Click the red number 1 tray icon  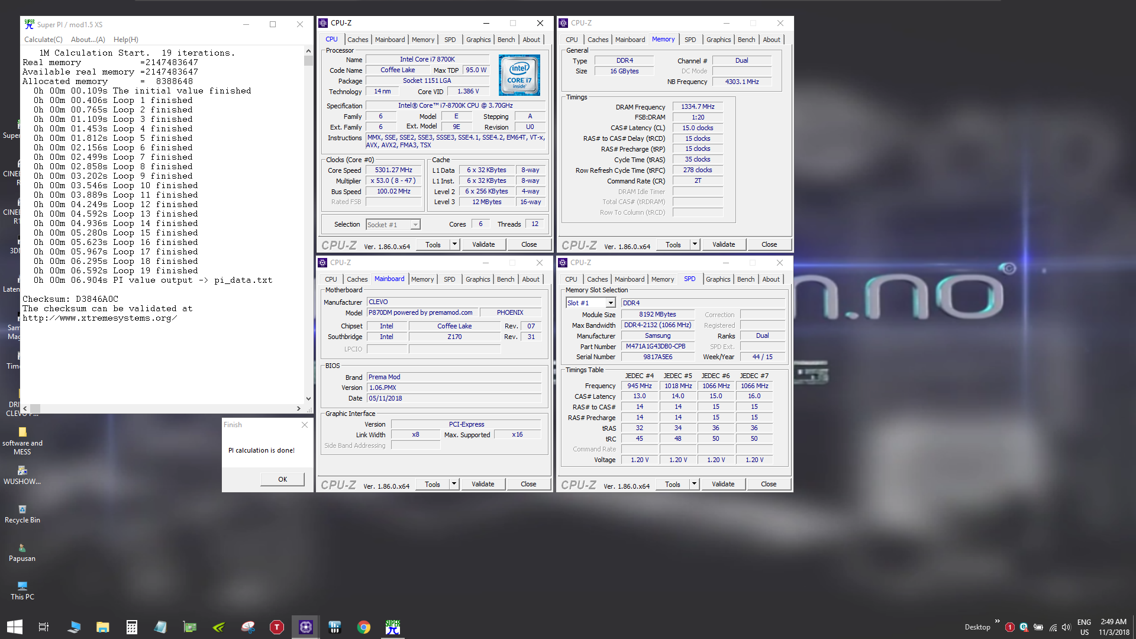pyautogui.click(x=1010, y=627)
